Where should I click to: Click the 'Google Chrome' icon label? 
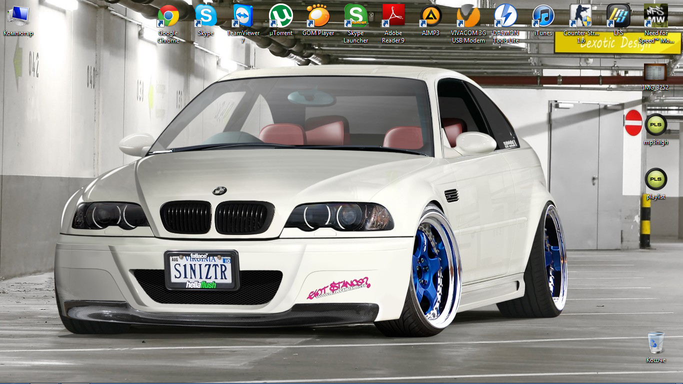168,37
